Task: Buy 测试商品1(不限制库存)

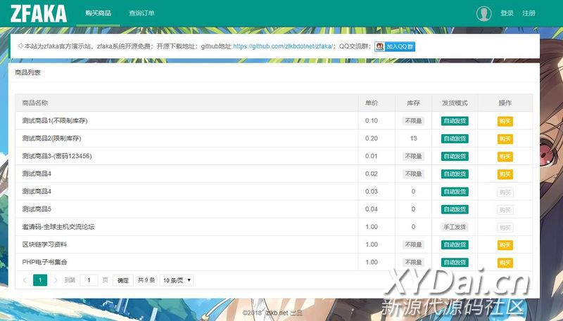Action: point(505,121)
